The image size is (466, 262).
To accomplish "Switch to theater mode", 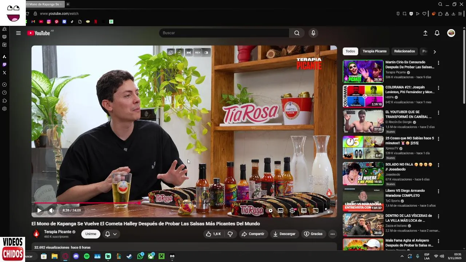I will [304, 210].
